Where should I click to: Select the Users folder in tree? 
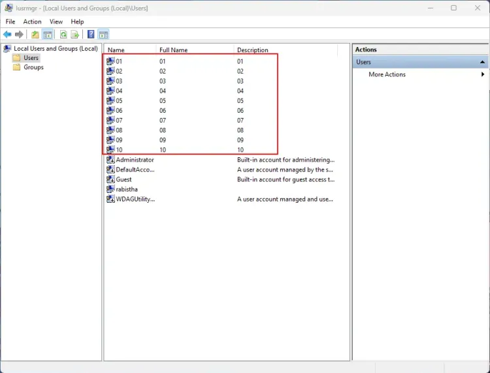tap(31, 58)
